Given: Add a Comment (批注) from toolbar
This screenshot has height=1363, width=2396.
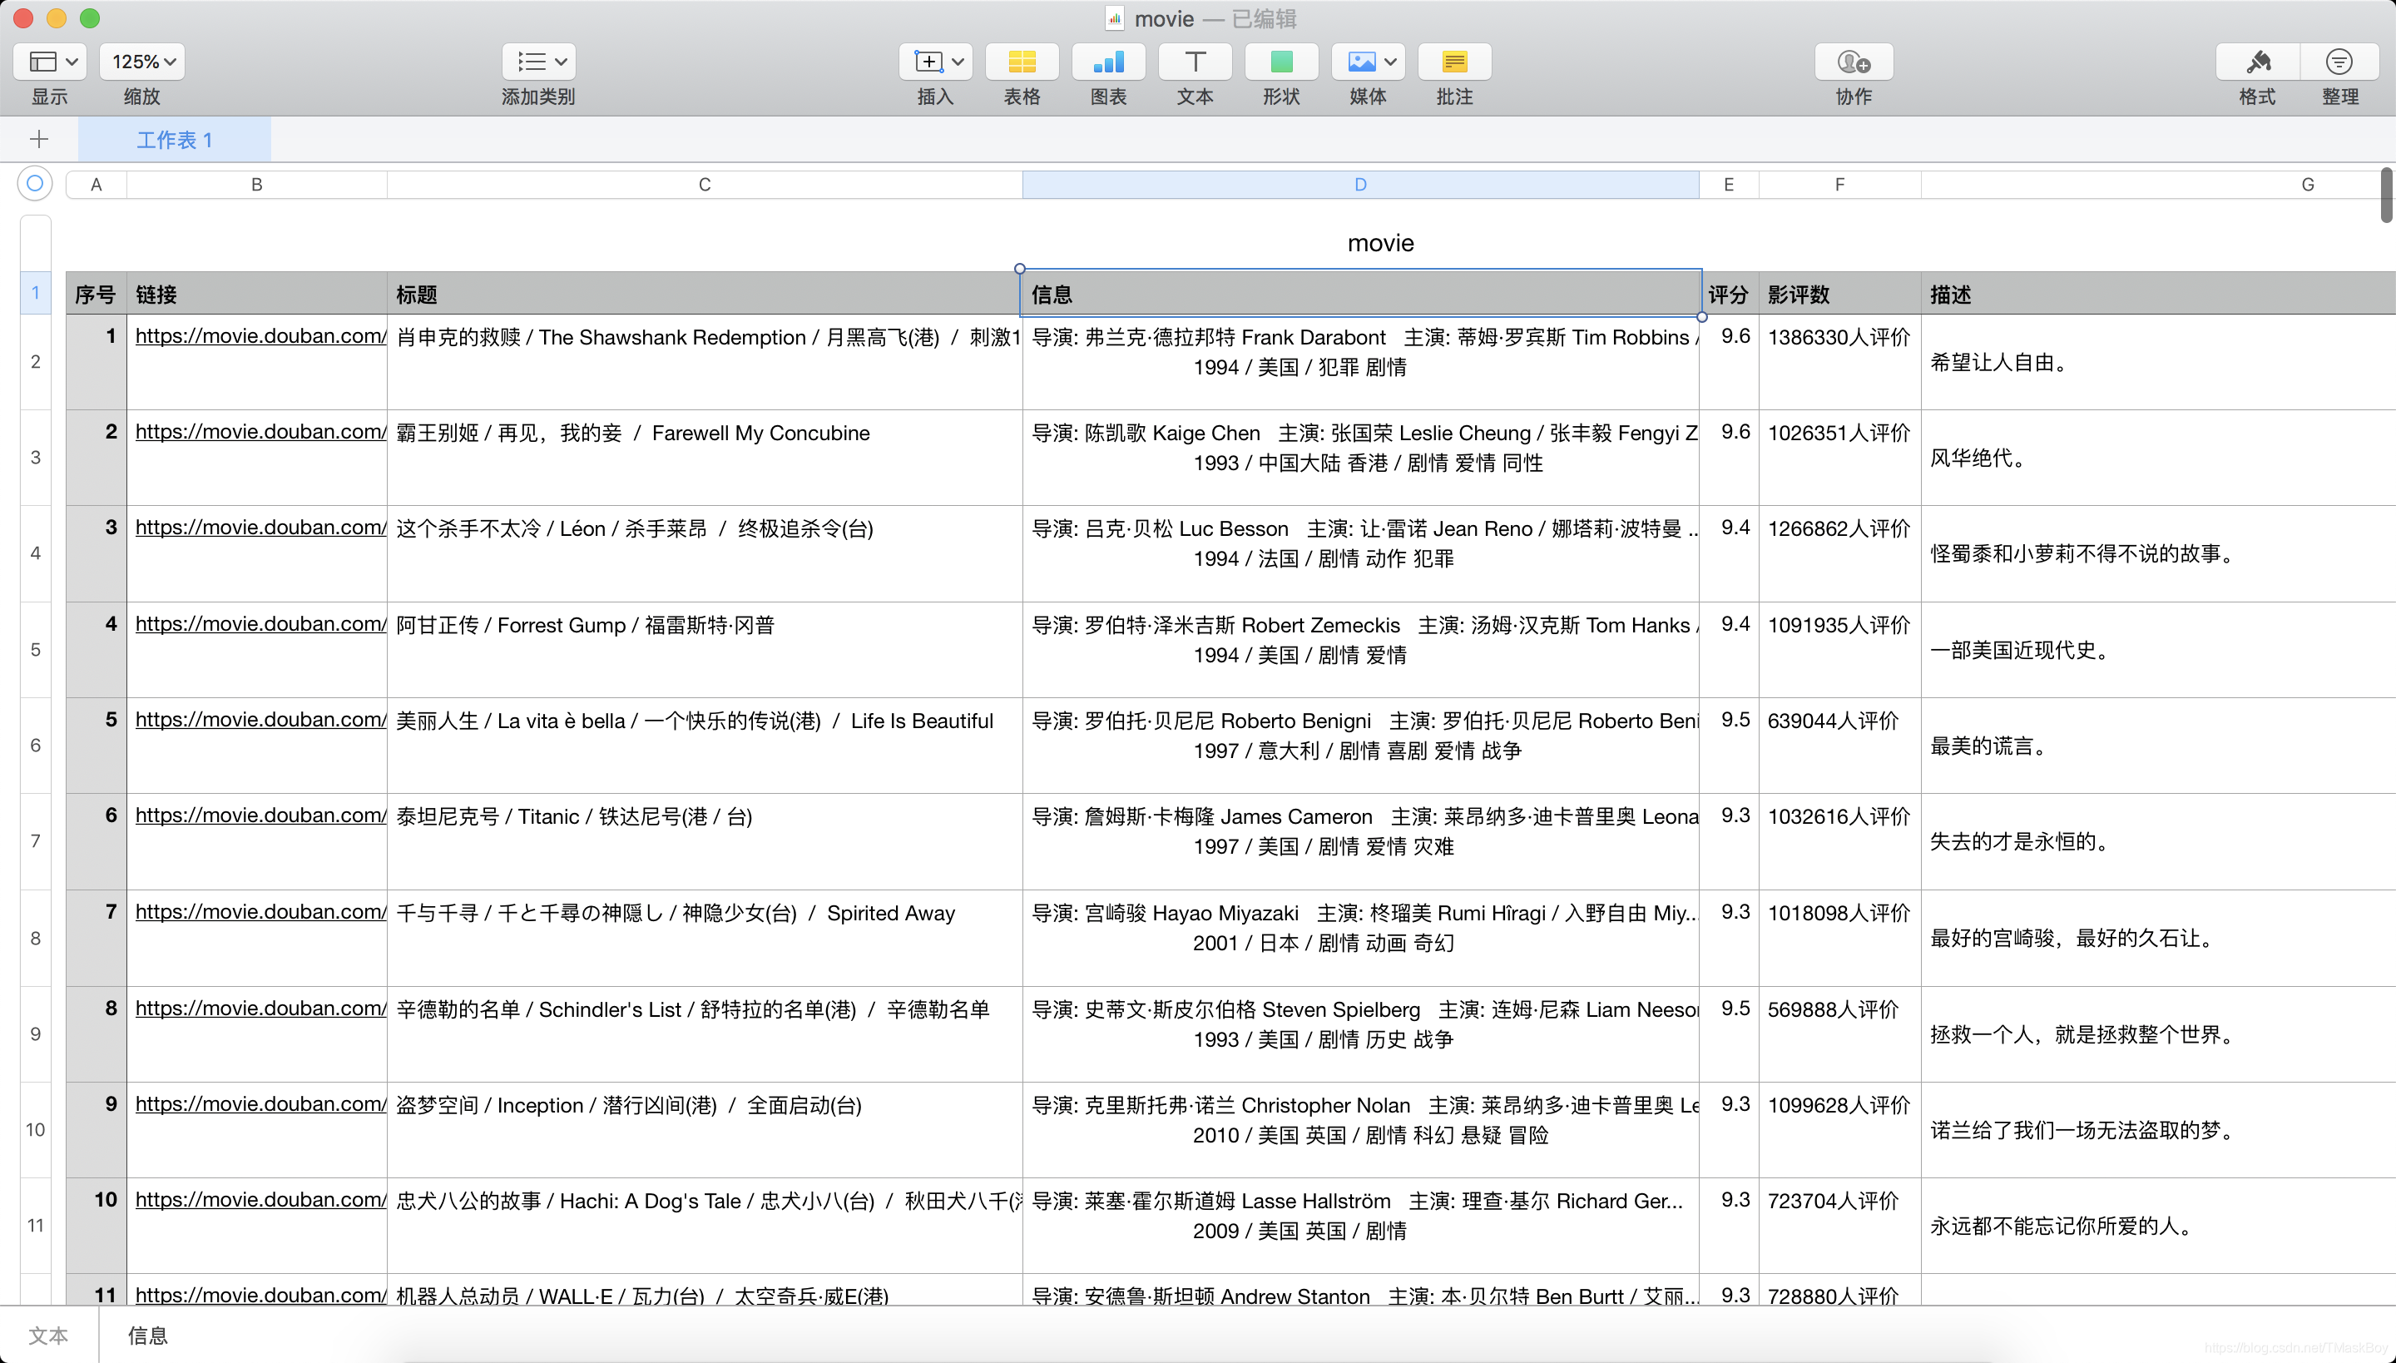Looking at the screenshot, I should tap(1453, 62).
